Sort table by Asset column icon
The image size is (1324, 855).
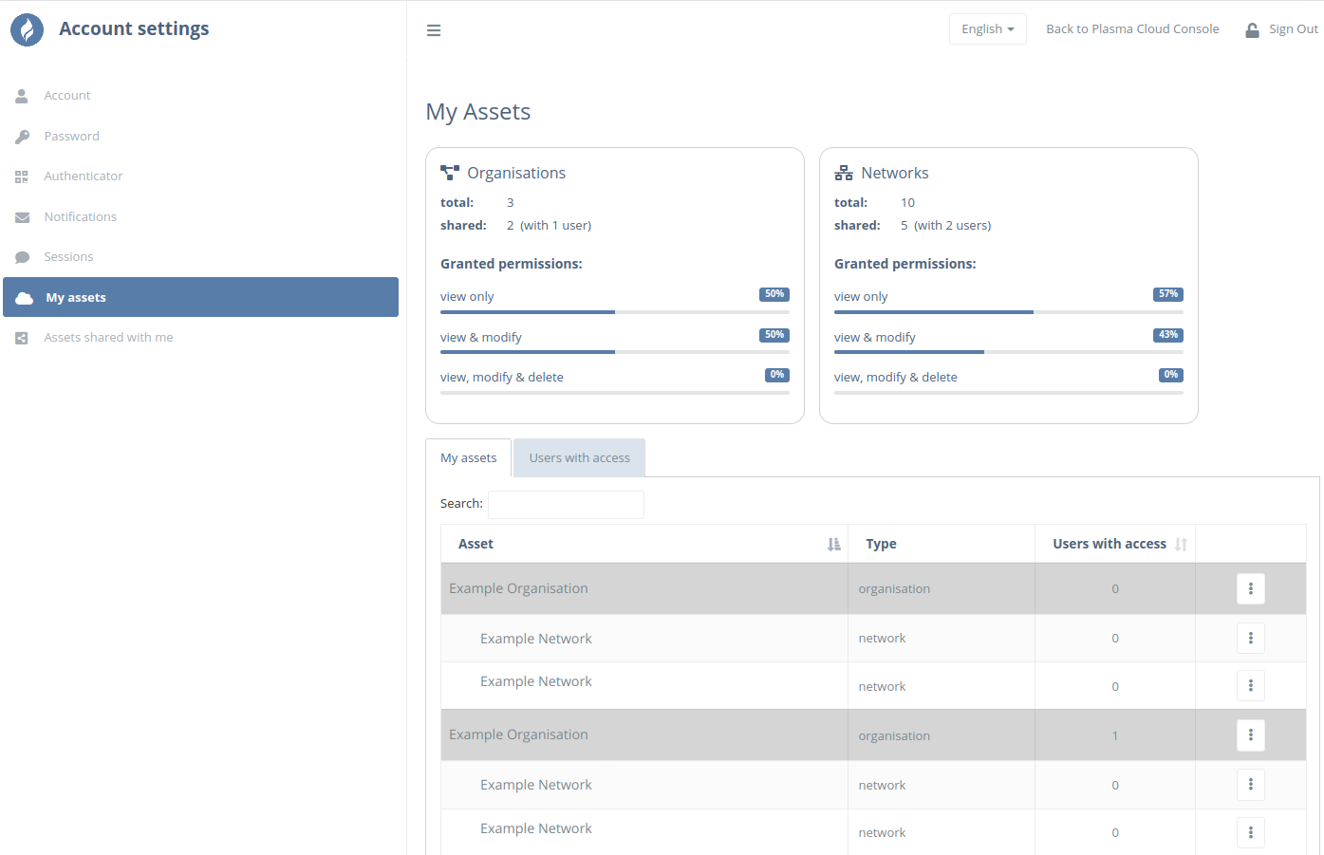coord(833,544)
